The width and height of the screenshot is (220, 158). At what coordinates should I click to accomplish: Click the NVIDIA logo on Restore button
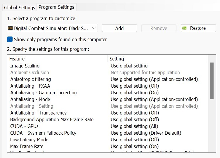[x=184, y=28]
